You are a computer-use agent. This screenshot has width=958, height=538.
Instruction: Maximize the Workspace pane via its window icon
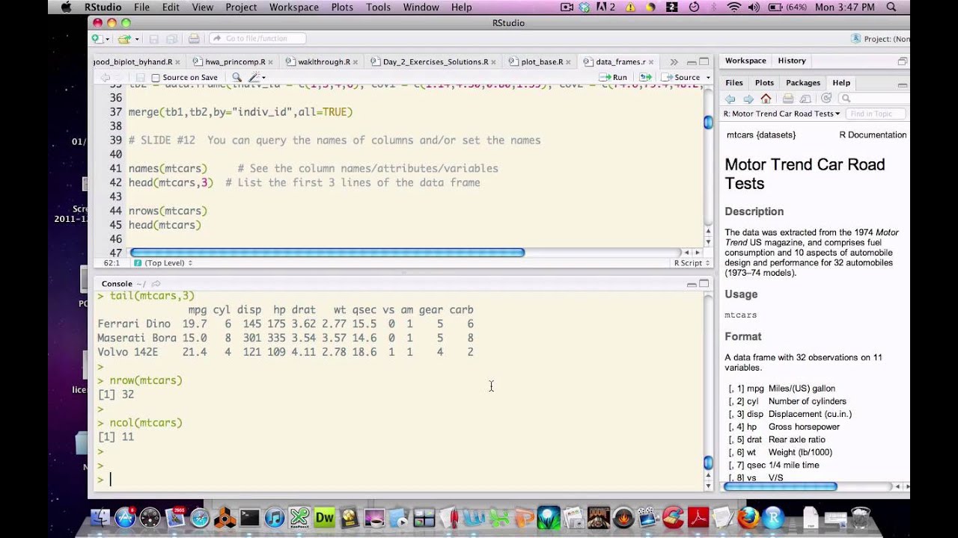(x=903, y=61)
